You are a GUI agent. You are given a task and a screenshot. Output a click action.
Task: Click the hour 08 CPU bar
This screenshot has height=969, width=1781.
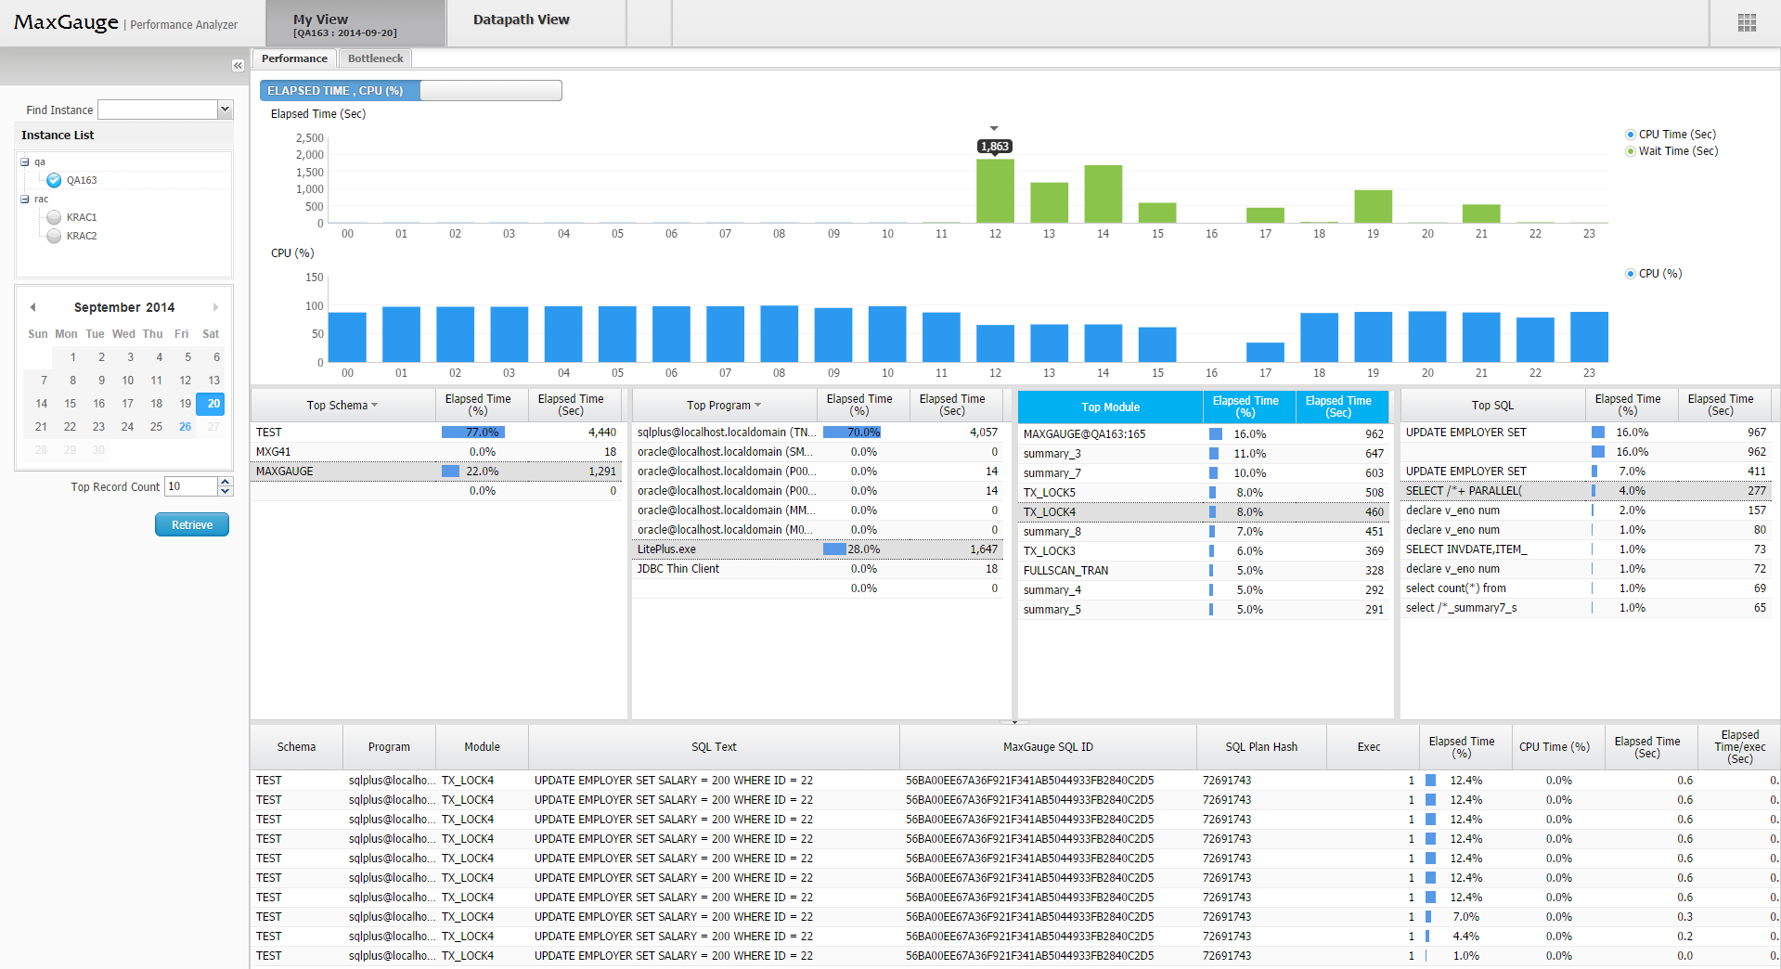tap(780, 334)
